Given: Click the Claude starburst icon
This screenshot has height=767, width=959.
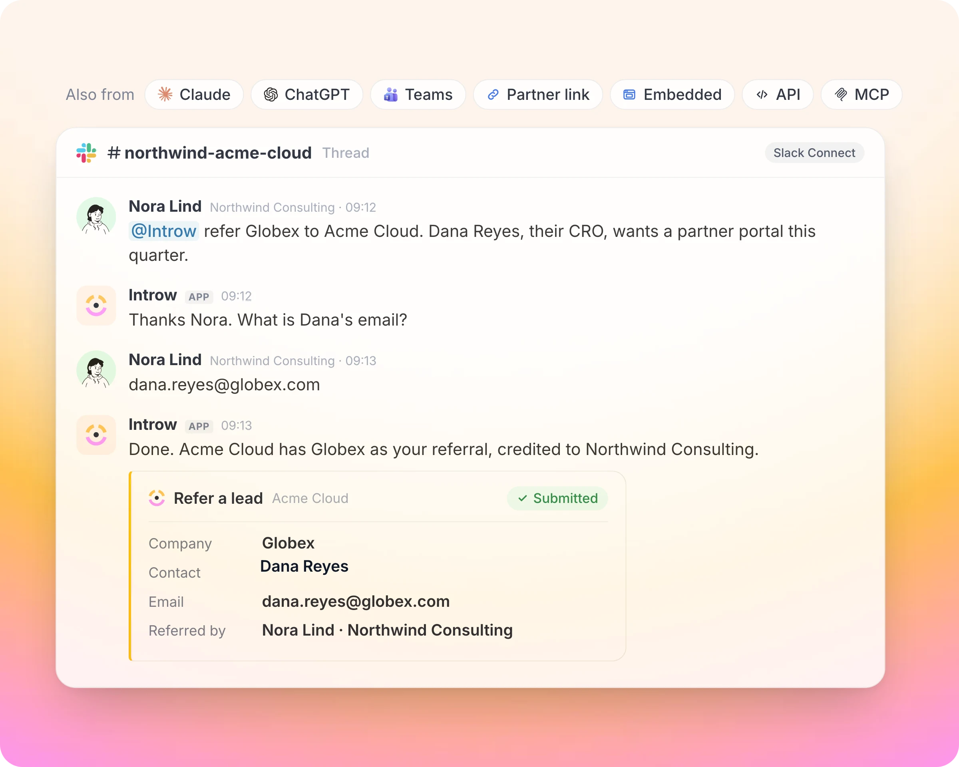Looking at the screenshot, I should pyautogui.click(x=165, y=94).
